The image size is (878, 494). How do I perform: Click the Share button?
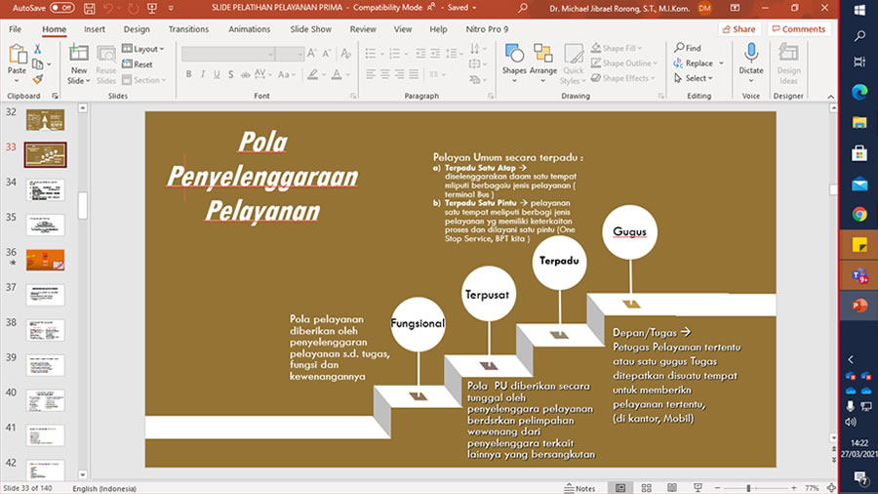[739, 29]
